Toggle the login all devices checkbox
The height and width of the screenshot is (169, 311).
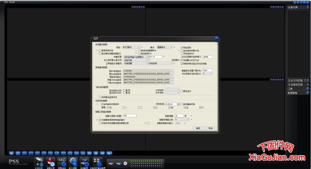(100, 50)
